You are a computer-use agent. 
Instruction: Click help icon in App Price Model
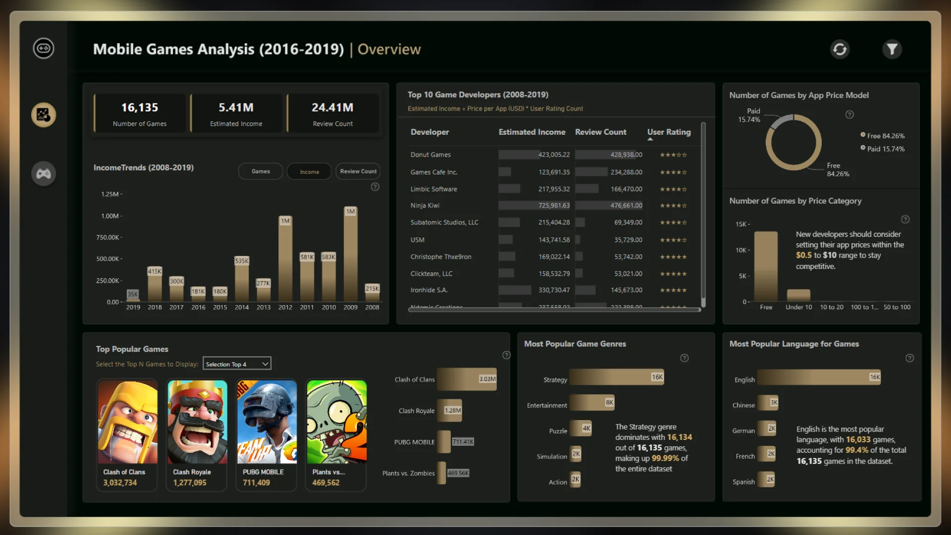[x=849, y=114]
